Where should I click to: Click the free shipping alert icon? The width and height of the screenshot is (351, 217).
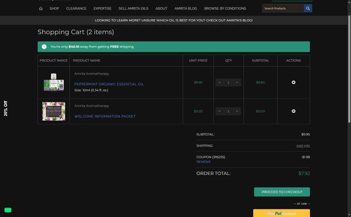(x=44, y=47)
